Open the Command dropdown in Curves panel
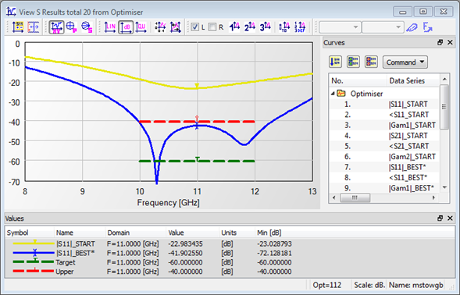The height and width of the screenshot is (295, 460). (405, 62)
